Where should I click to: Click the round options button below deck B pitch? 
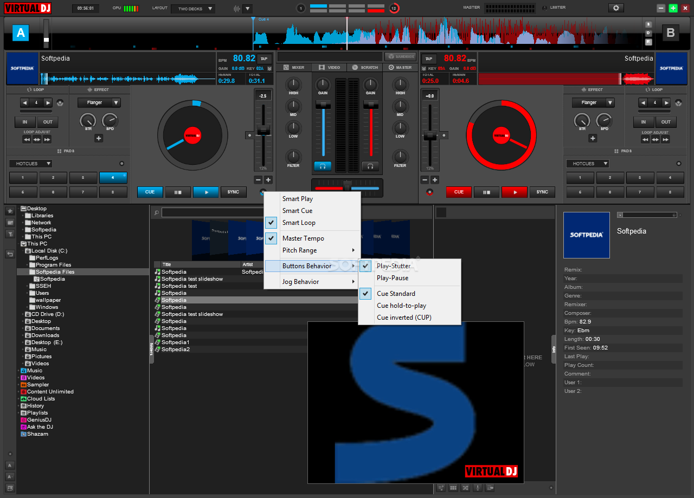pos(430,192)
